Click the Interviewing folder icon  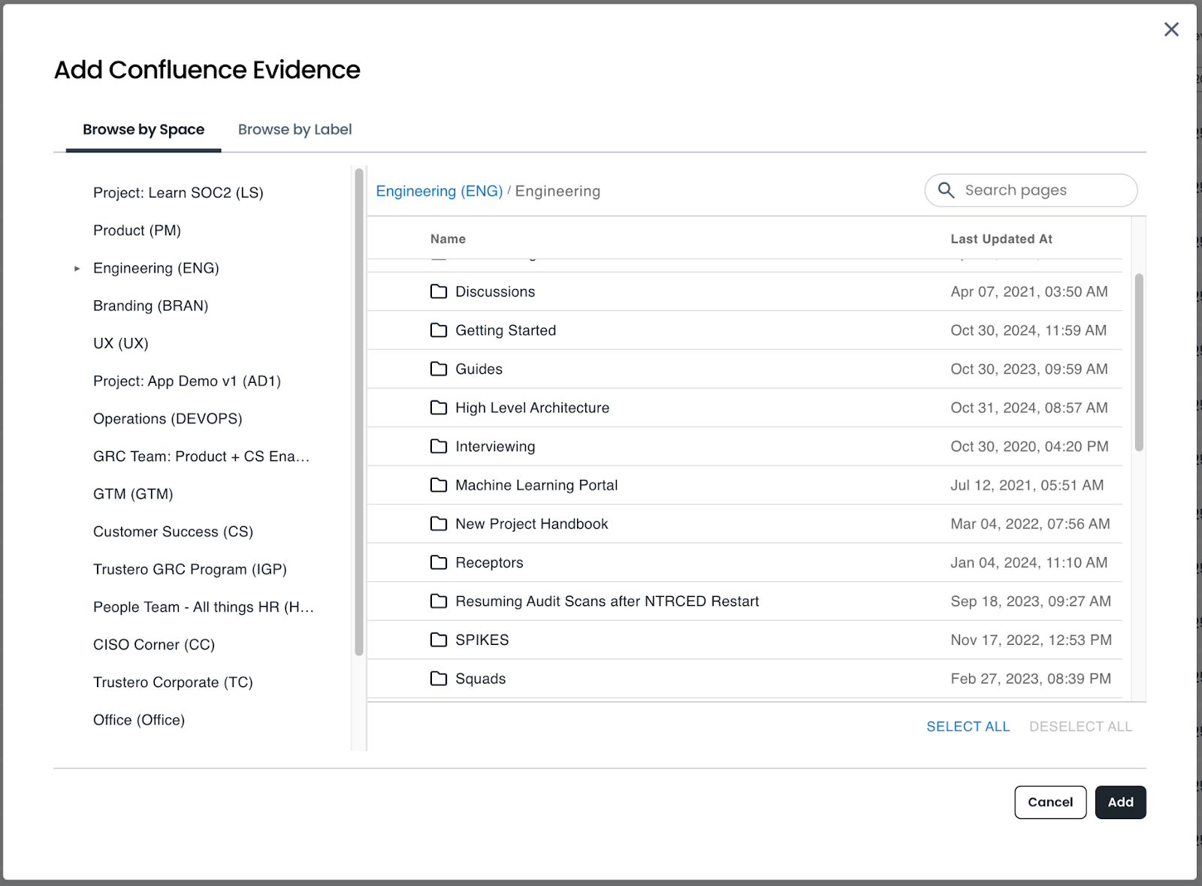[439, 447]
